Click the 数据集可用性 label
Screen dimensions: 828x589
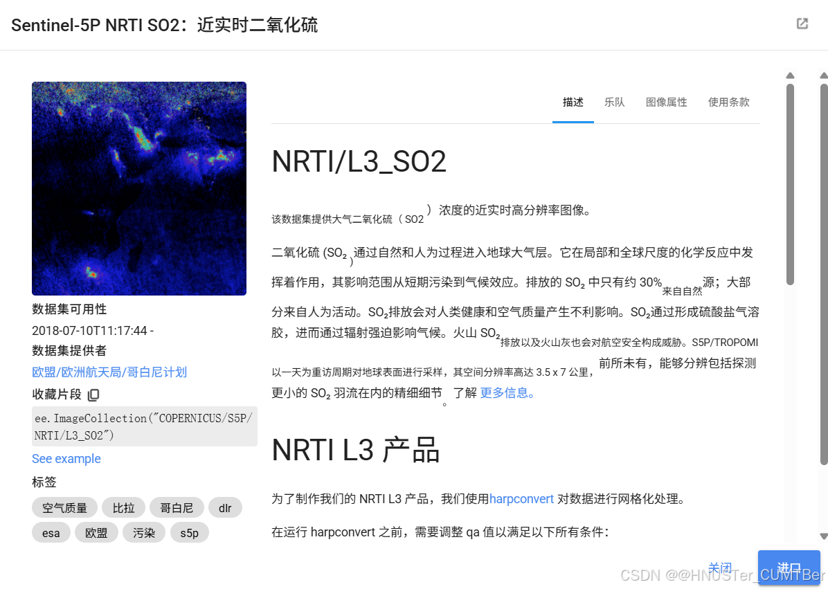[69, 309]
